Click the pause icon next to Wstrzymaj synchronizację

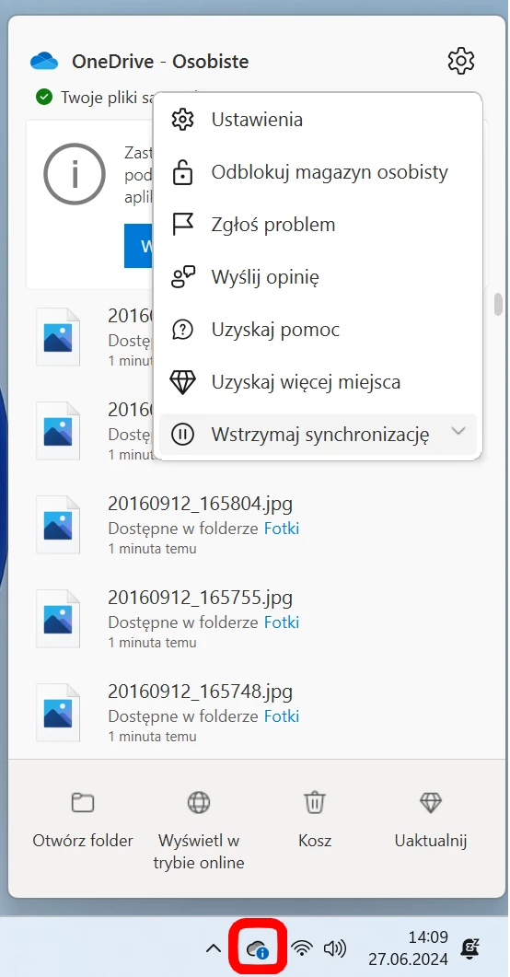click(183, 434)
